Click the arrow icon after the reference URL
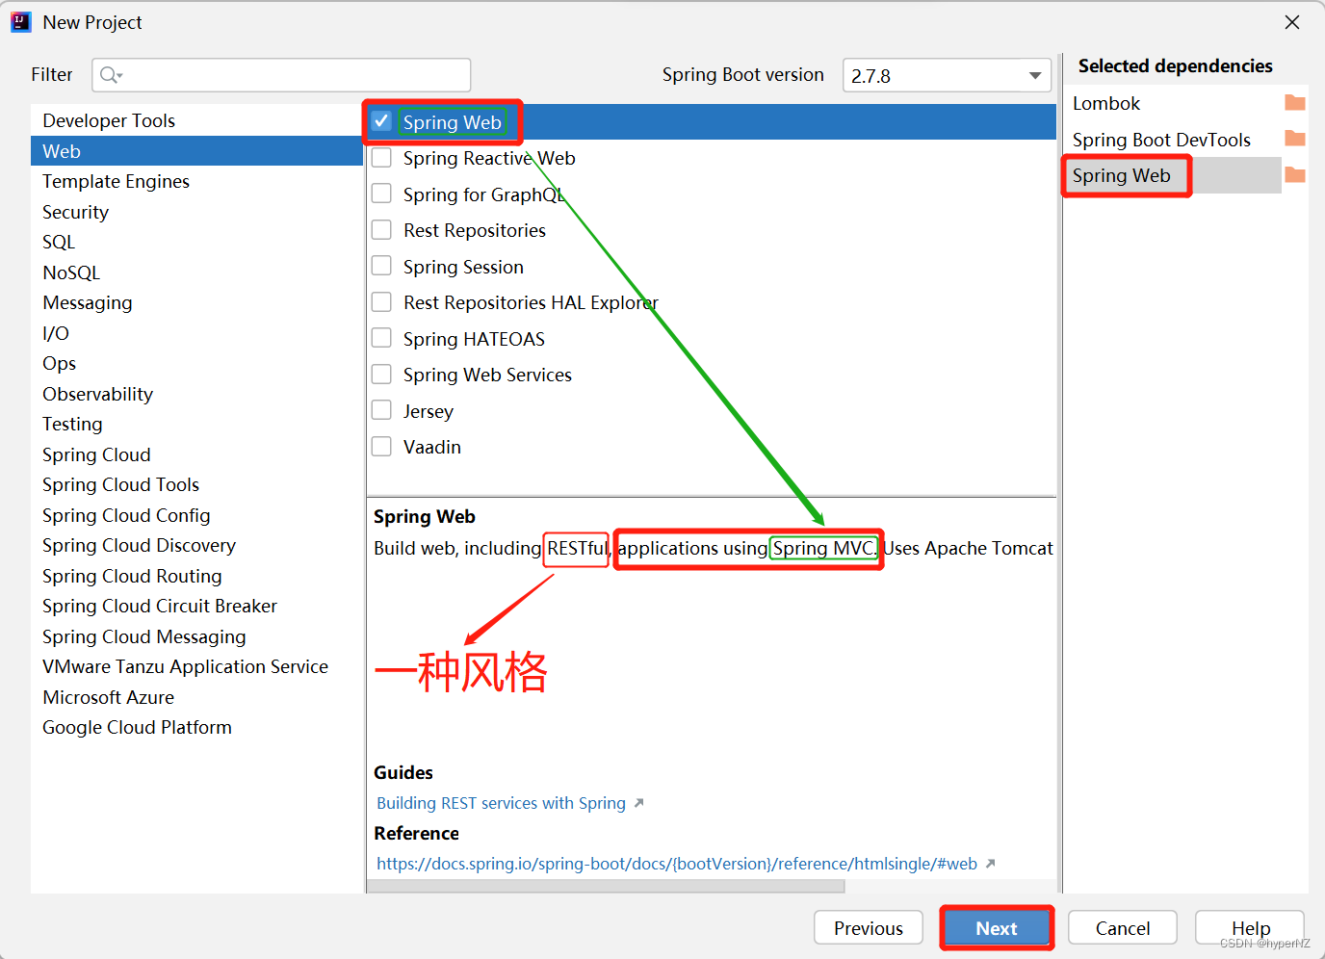This screenshot has width=1325, height=959. click(x=991, y=864)
